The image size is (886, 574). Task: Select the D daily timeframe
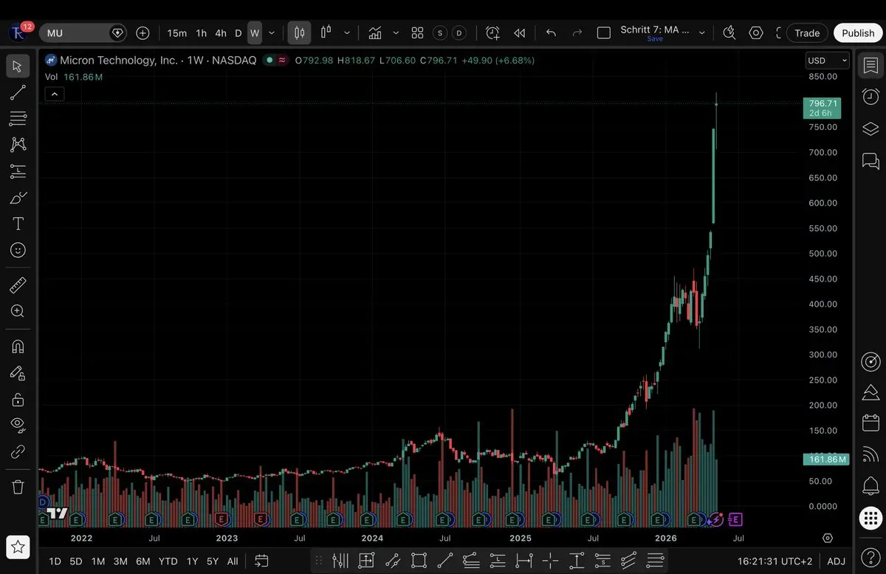[238, 33]
